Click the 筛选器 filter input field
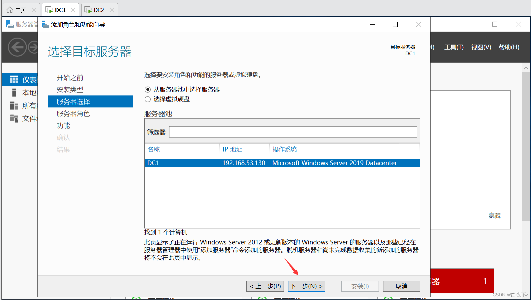531x300 pixels. point(293,132)
